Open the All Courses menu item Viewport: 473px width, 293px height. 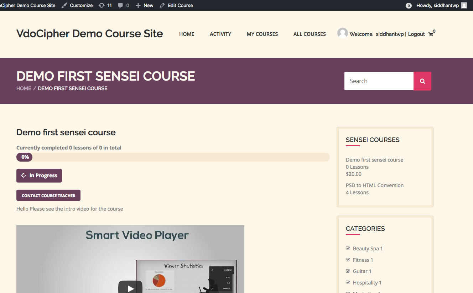[310, 34]
